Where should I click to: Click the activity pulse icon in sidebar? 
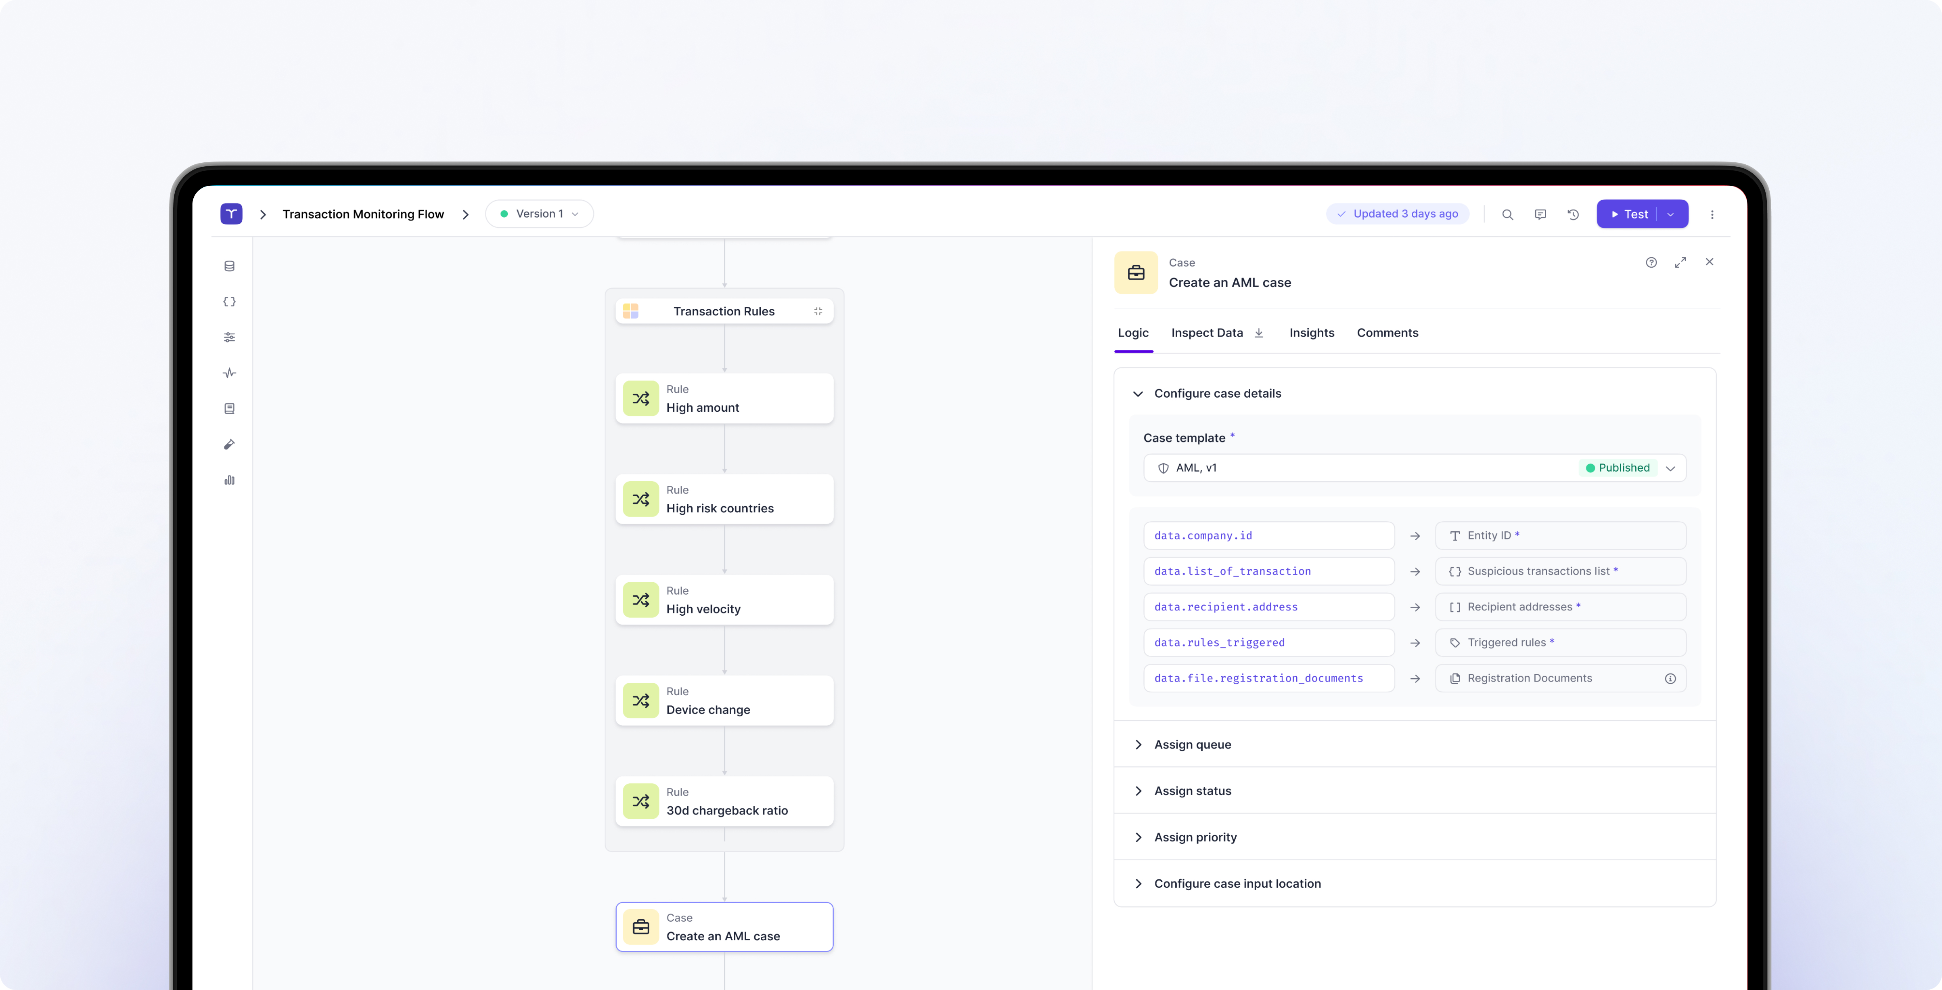point(229,373)
